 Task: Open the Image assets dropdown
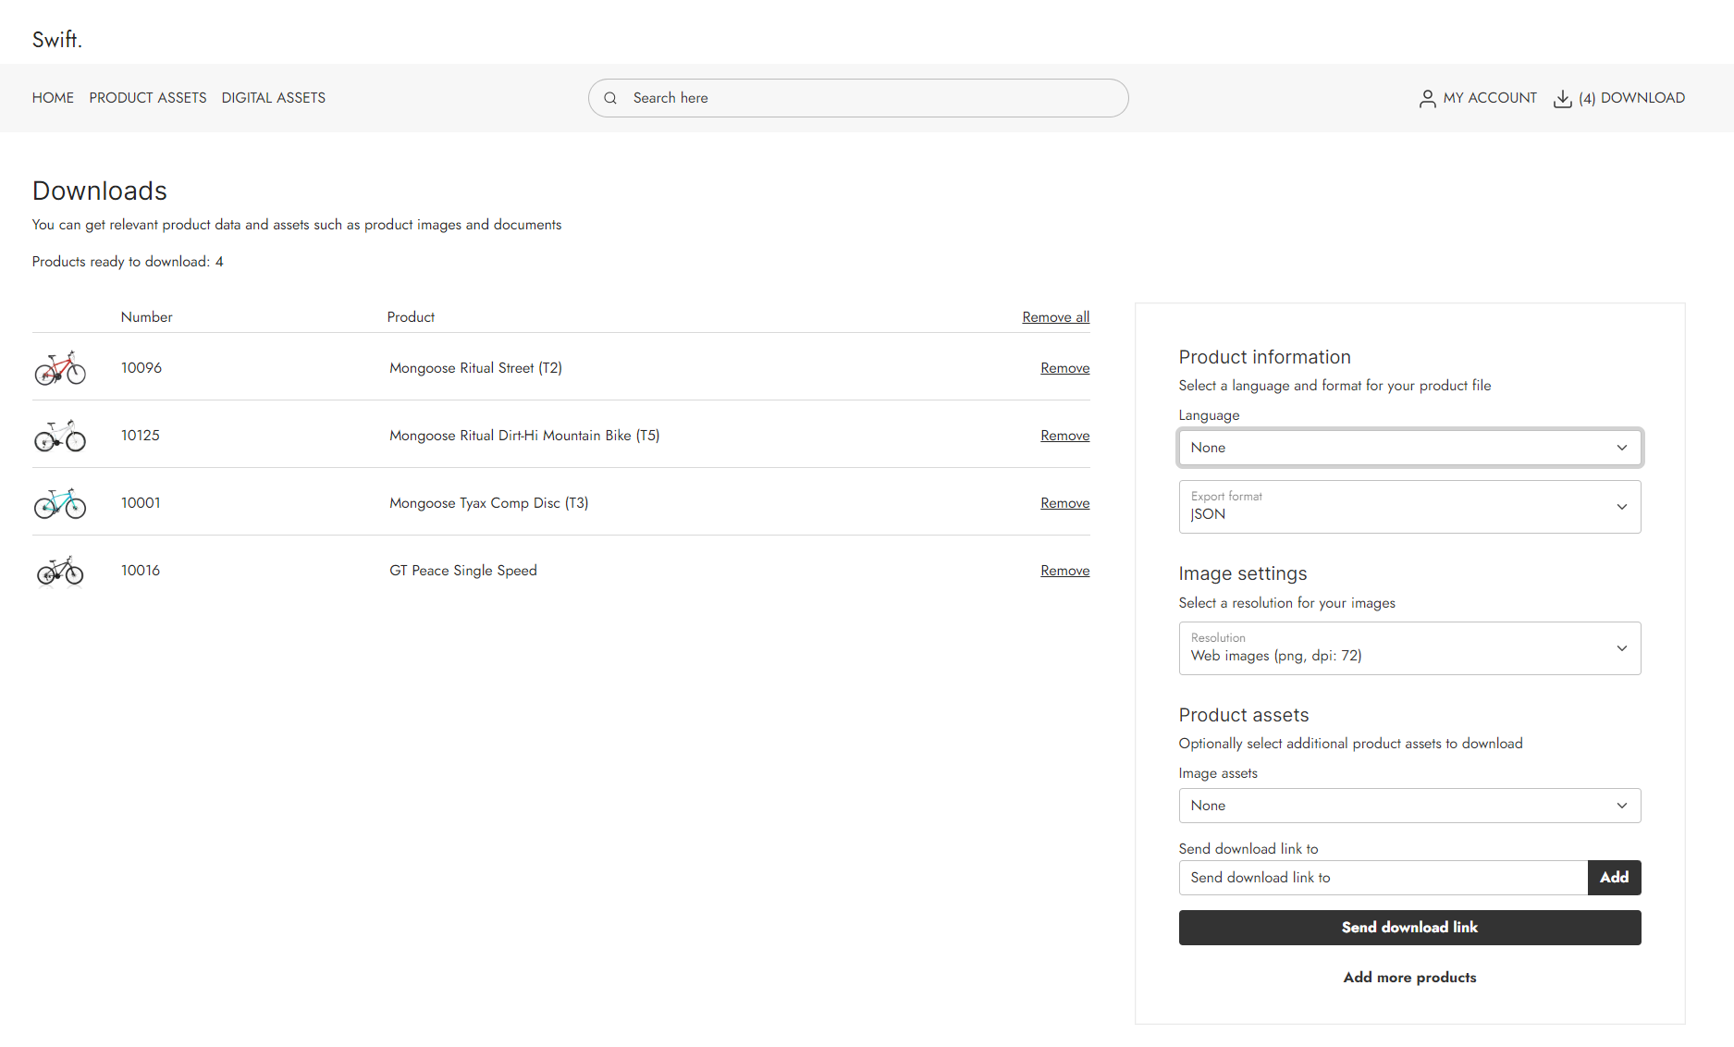pyautogui.click(x=1408, y=806)
